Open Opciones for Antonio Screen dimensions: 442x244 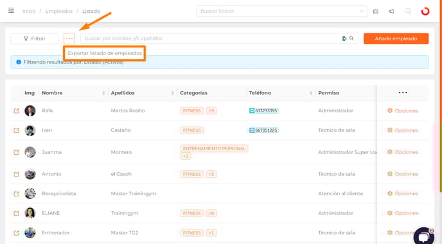click(403, 174)
